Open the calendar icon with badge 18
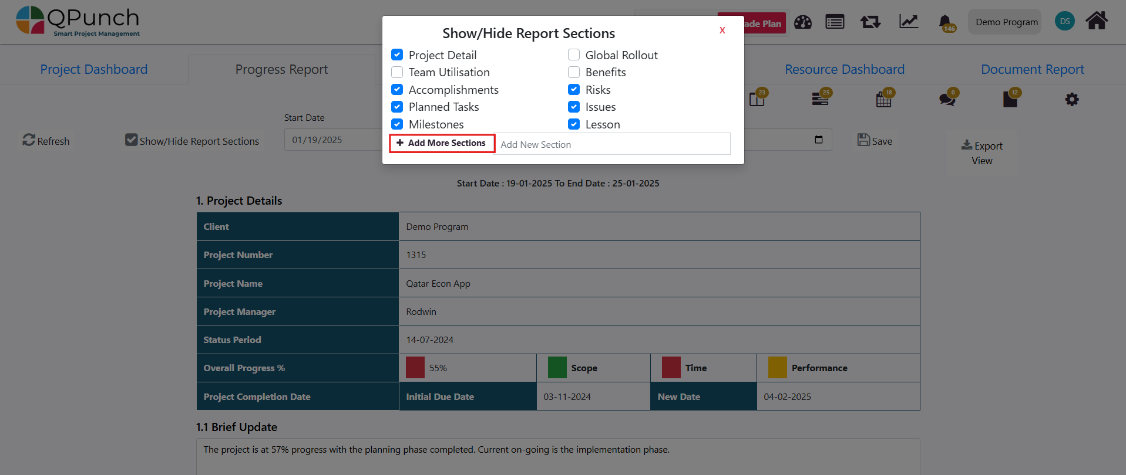Viewport: 1126px width, 475px height. click(x=883, y=100)
